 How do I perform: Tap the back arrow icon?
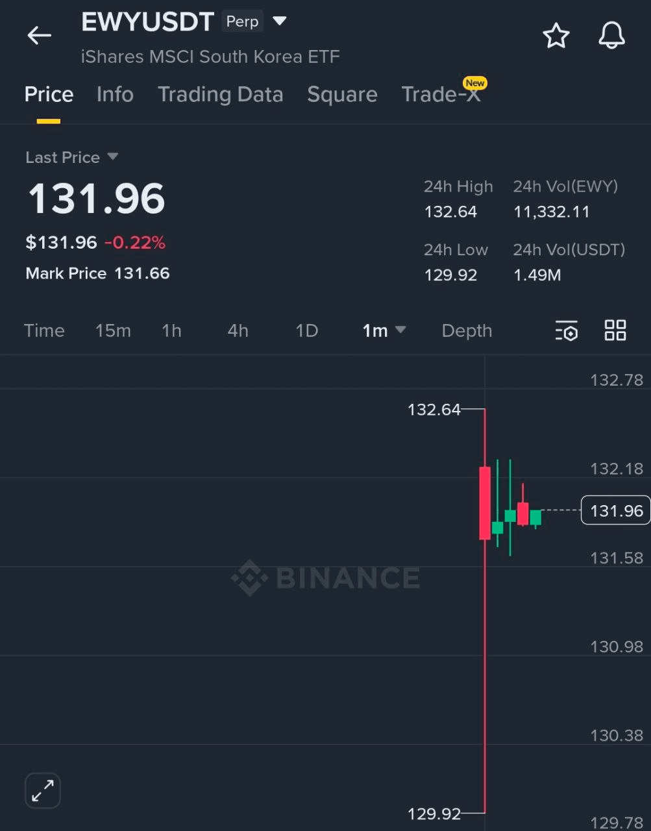(x=39, y=36)
